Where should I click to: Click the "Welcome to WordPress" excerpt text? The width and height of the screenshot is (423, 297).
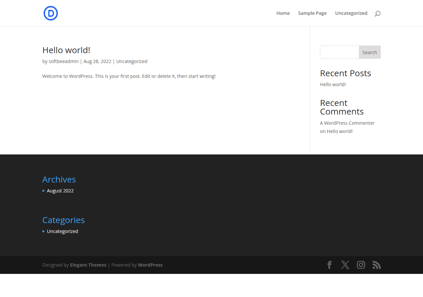[x=129, y=76]
